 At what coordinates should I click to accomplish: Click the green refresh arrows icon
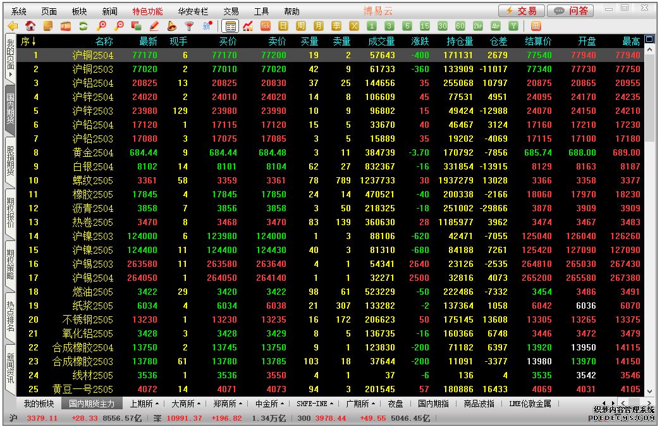pyautogui.click(x=83, y=26)
